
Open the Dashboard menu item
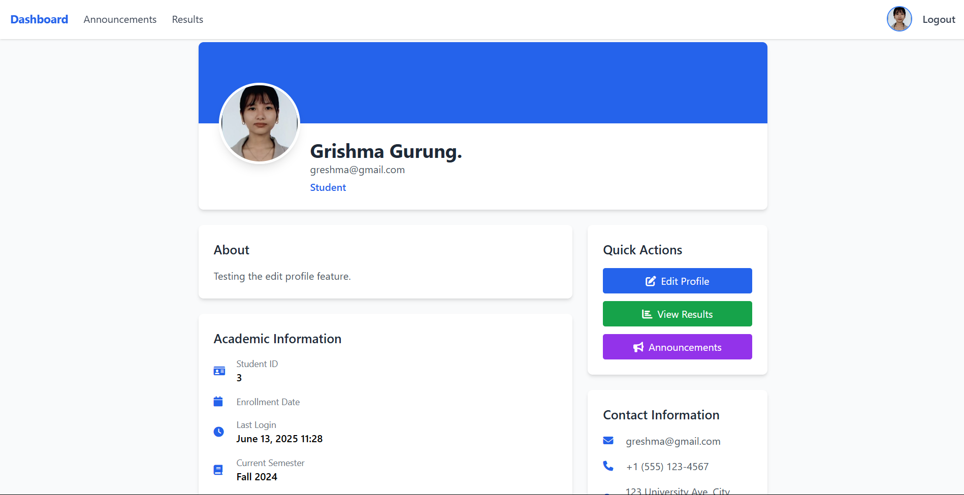39,19
